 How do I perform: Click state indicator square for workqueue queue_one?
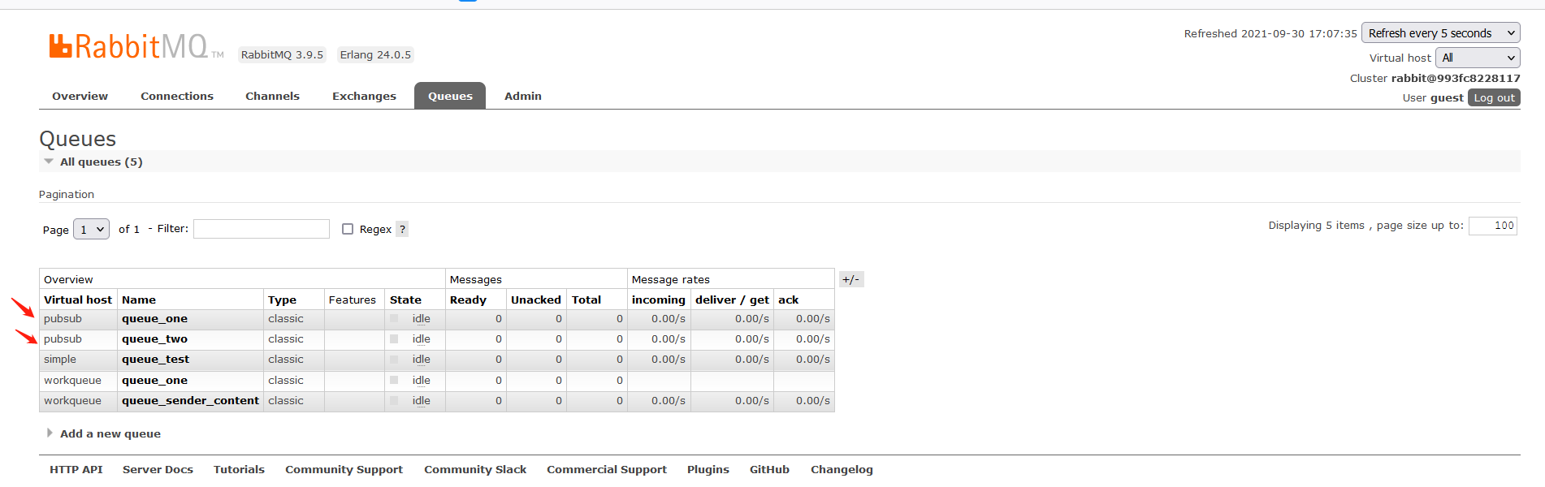[x=394, y=381]
